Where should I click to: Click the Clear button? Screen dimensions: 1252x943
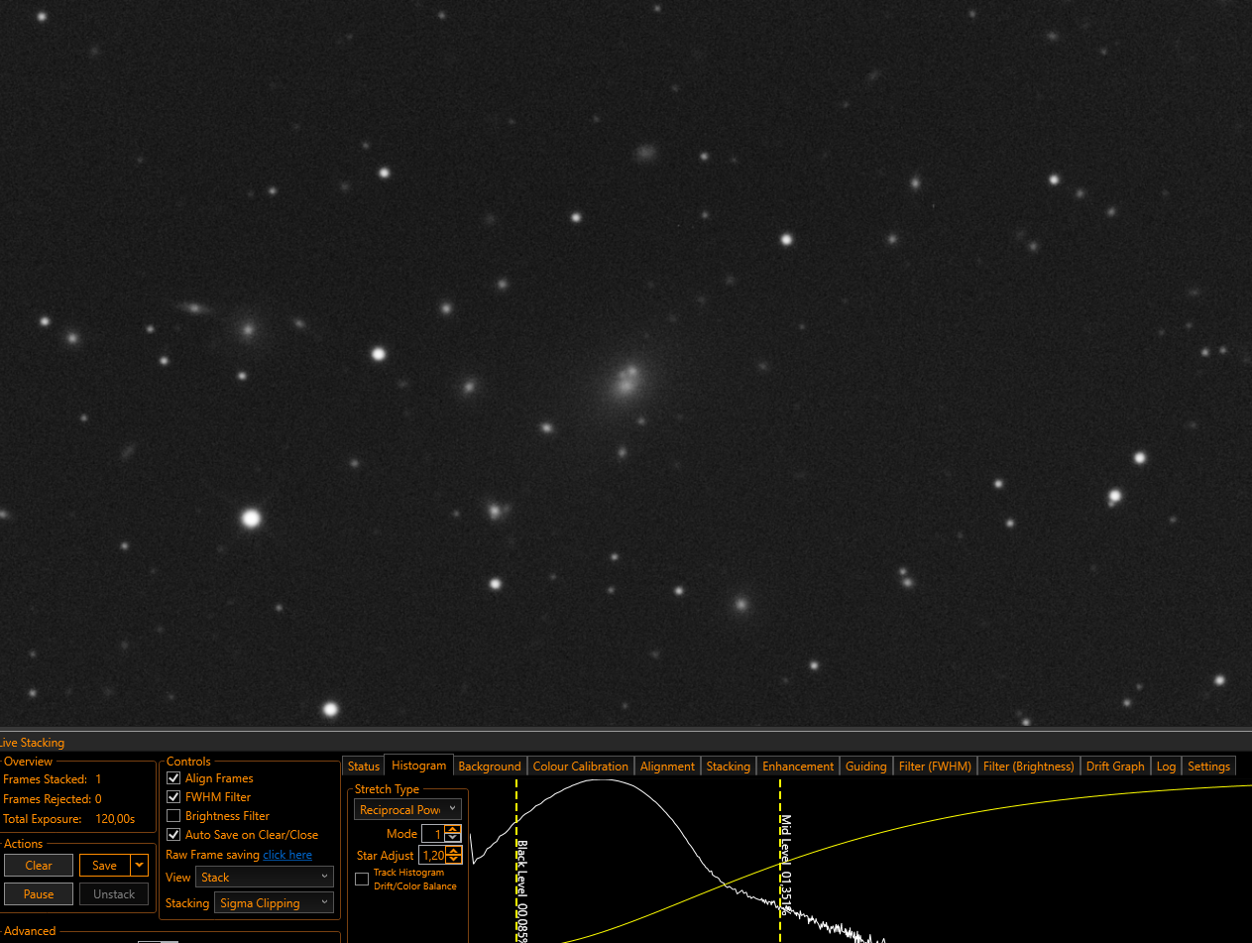(39, 866)
